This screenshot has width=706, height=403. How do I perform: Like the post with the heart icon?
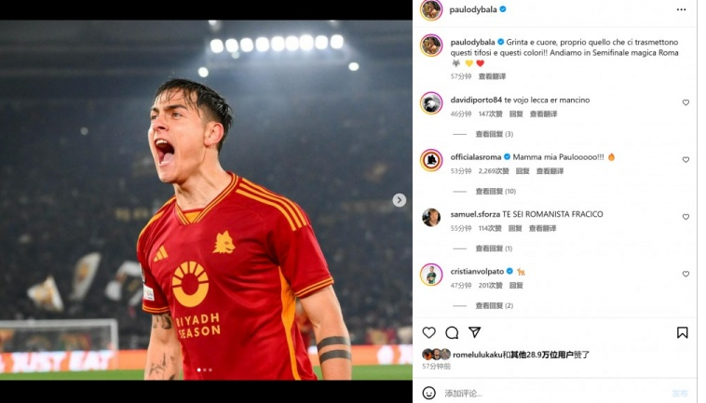tap(428, 332)
